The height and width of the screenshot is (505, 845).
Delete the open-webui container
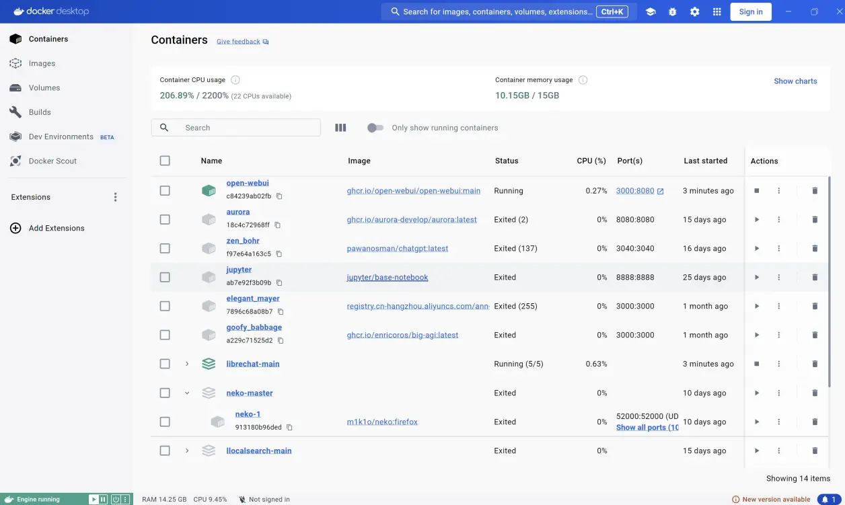815,191
